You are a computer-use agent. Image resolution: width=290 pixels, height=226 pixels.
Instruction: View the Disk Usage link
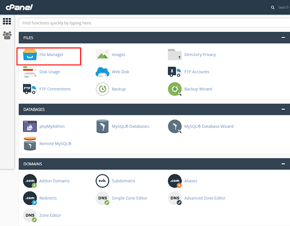[50, 72]
